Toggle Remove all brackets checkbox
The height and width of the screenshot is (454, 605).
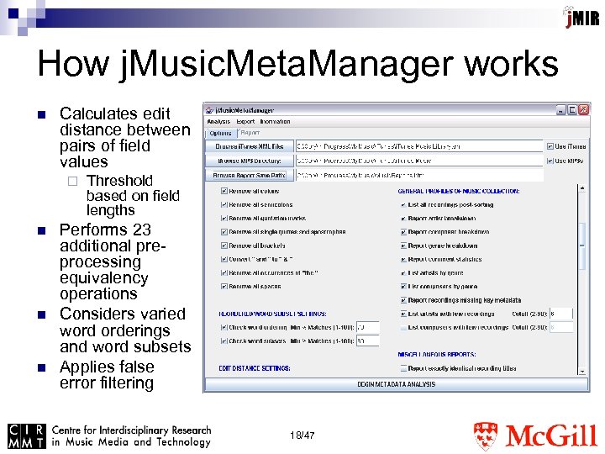click(x=224, y=245)
